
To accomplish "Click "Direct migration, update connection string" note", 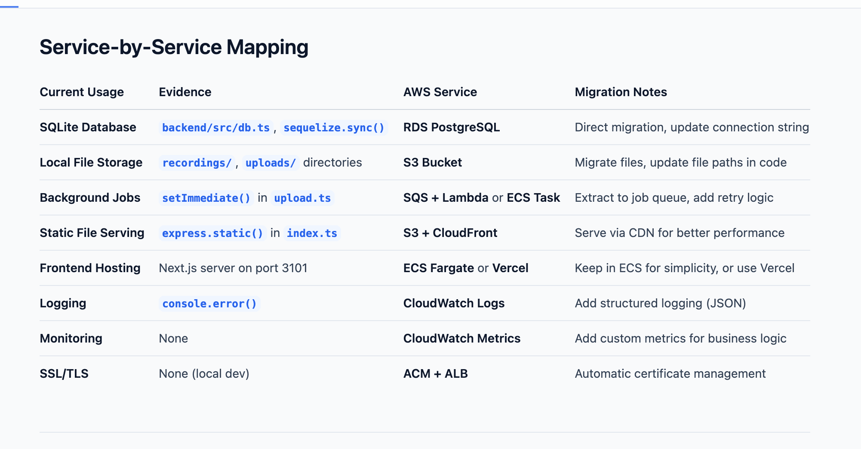I will tap(692, 127).
